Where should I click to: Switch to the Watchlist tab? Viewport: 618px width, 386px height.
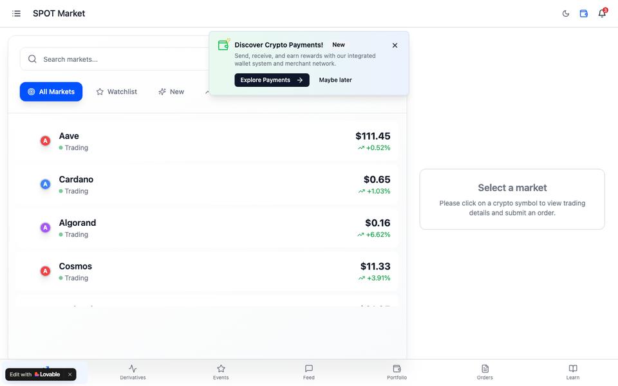pyautogui.click(x=117, y=92)
